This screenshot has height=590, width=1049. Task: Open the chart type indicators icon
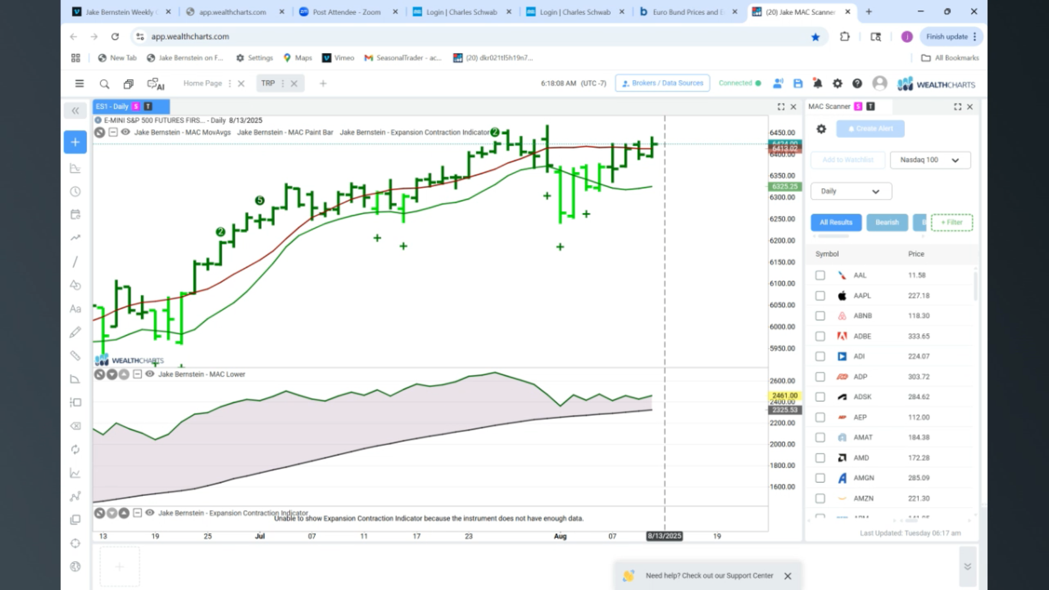tap(75, 168)
